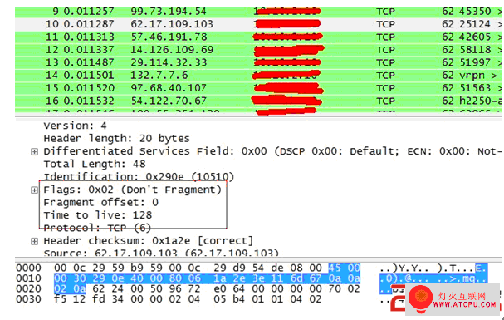Expand the Flags: 0x02 node
Viewport: 504px width, 320px height.
34,190
